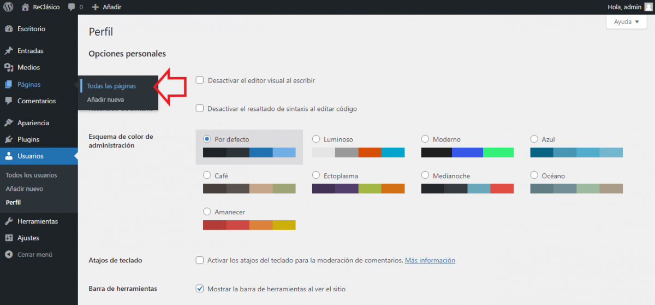Open Ajustes settings icon in sidebar

tap(8, 238)
